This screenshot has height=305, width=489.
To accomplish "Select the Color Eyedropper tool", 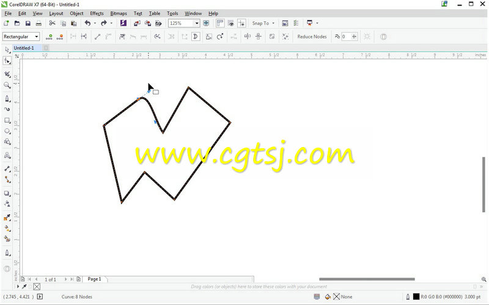I will pyautogui.click(x=7, y=218).
